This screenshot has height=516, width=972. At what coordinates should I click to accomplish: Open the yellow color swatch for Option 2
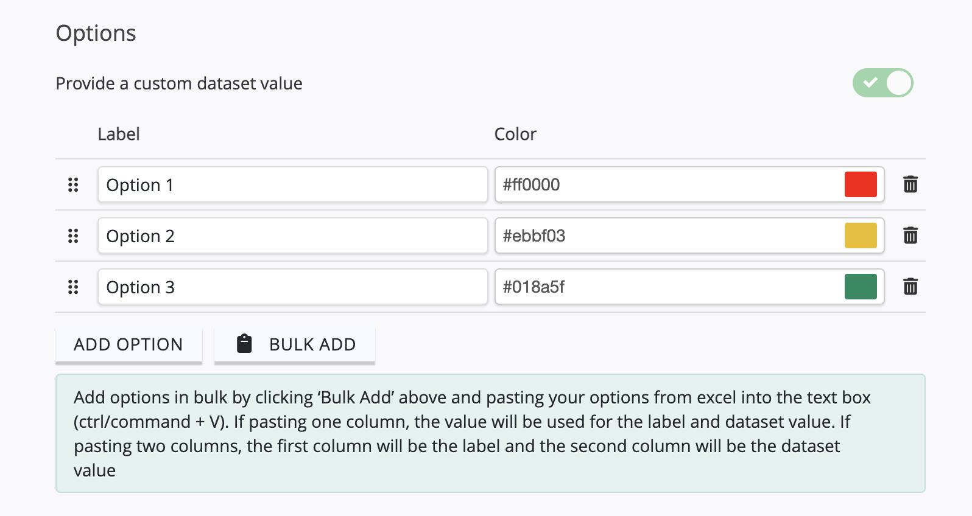click(861, 235)
